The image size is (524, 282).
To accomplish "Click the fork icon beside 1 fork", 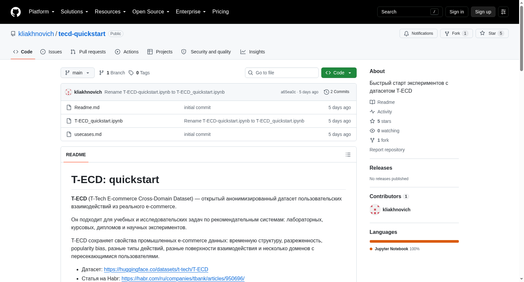I will point(372,140).
